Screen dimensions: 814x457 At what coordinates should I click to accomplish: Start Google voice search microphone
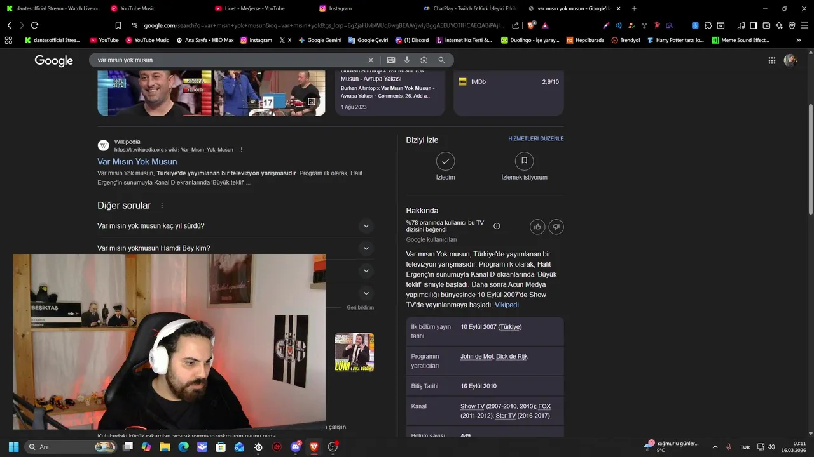pyautogui.click(x=407, y=60)
